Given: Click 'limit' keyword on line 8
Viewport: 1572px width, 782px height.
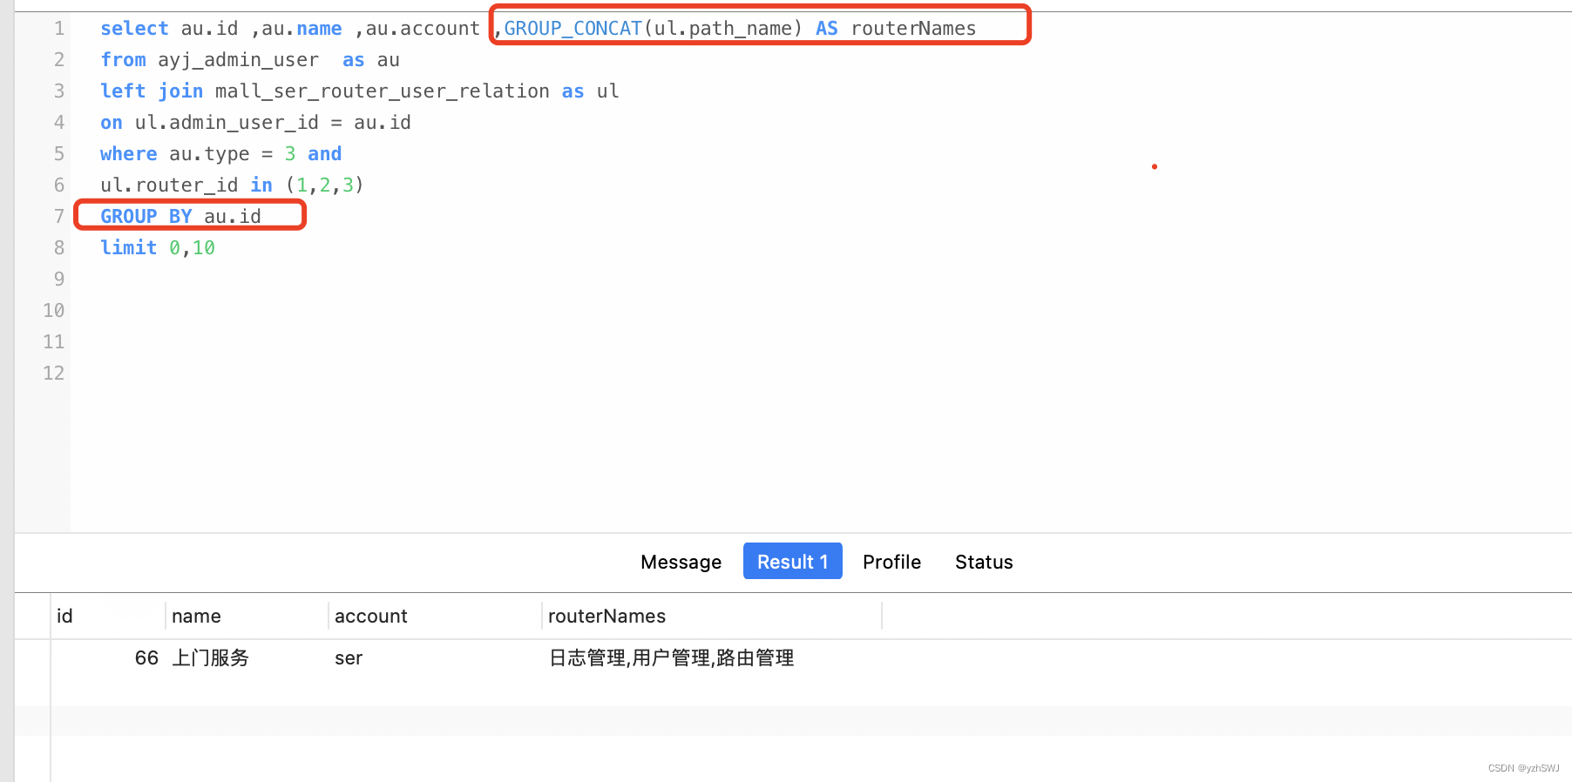Looking at the screenshot, I should pyautogui.click(x=129, y=248).
